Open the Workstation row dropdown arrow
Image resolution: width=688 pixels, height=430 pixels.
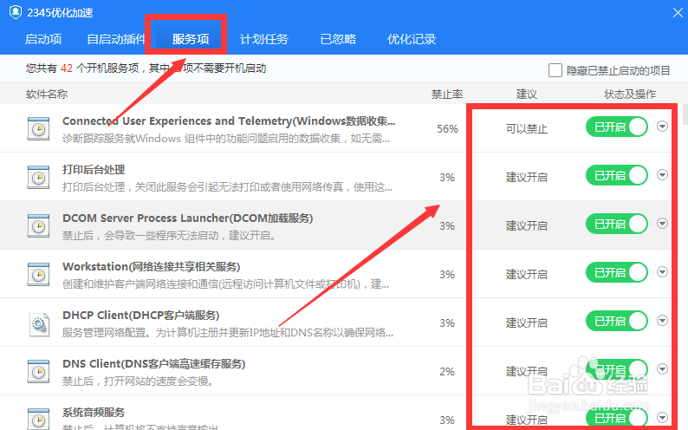pyautogui.click(x=663, y=272)
